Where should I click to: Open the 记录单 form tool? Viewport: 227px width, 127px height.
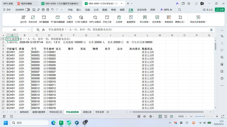(119, 19)
